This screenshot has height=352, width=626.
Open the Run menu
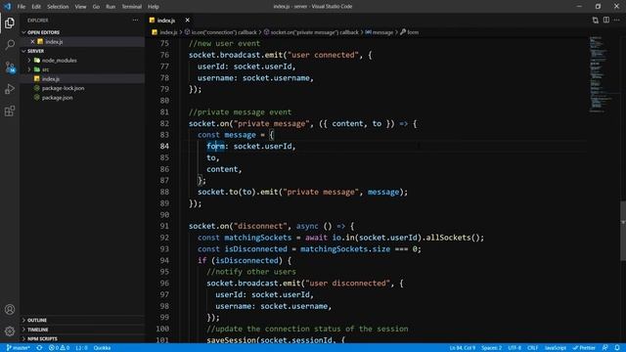pos(111,7)
